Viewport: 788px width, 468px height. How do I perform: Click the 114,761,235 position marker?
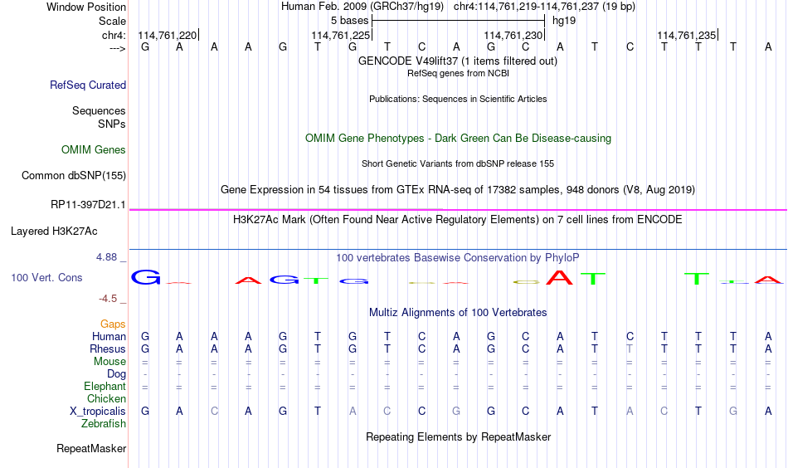[x=687, y=35]
